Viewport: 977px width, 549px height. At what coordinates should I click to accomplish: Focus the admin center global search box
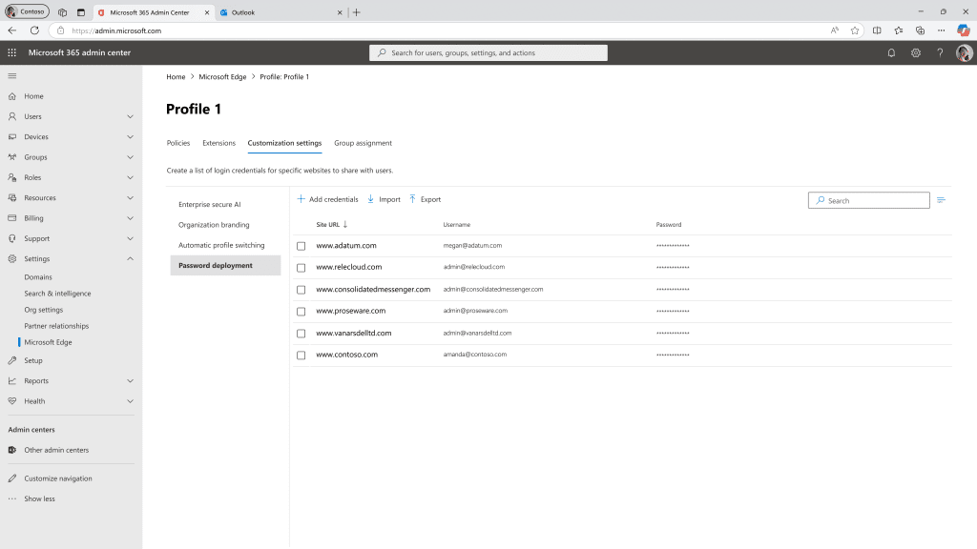click(x=488, y=53)
